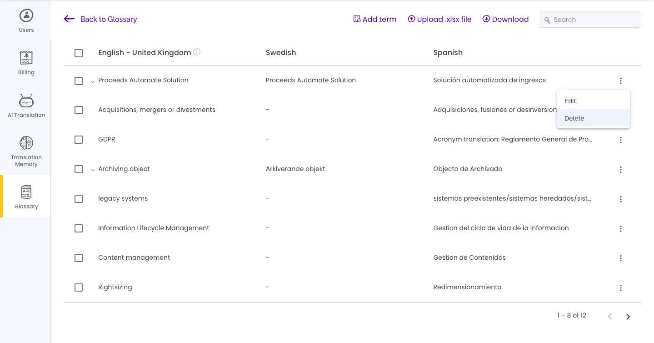Open options menu for Proceeds Automate Solution row
654x343 pixels.
coord(620,81)
